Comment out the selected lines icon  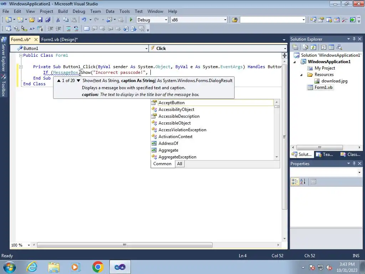[x=68, y=29]
